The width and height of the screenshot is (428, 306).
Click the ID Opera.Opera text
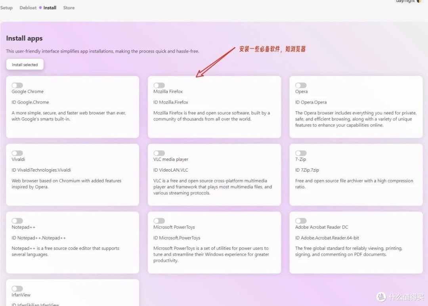click(x=311, y=102)
